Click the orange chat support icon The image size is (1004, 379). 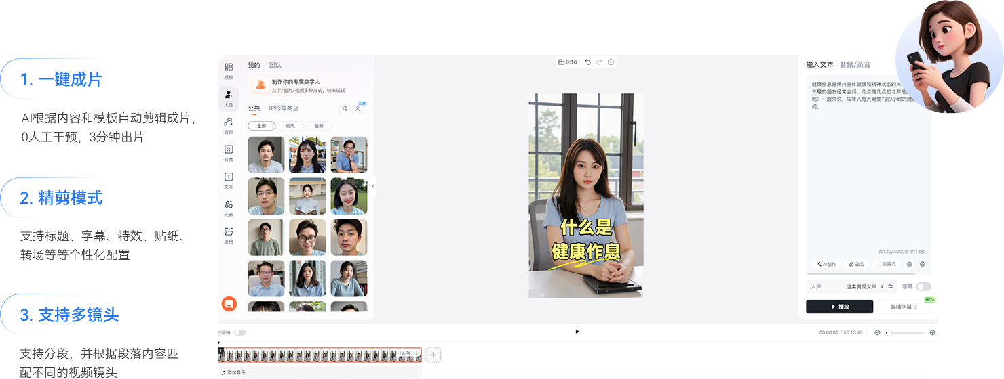click(229, 304)
